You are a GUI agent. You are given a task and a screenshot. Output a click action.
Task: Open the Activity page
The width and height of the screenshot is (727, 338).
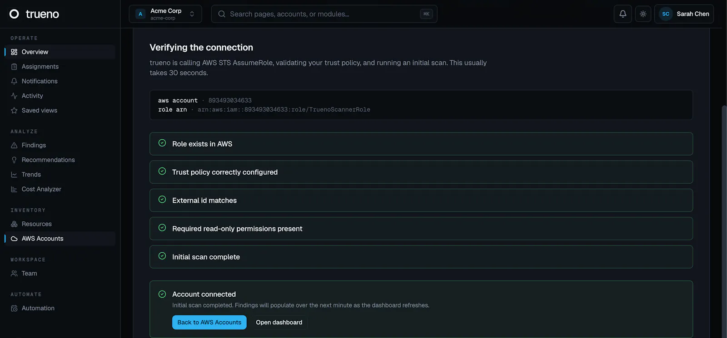pos(60,96)
